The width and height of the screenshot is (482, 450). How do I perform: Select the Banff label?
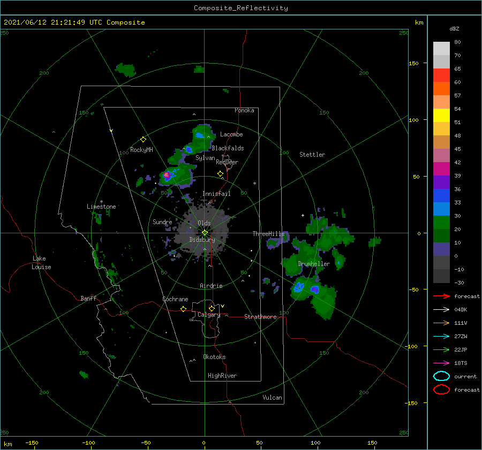point(88,298)
